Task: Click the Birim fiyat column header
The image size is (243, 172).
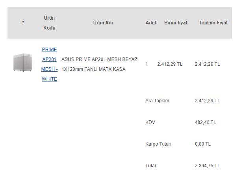Action: pos(176,23)
